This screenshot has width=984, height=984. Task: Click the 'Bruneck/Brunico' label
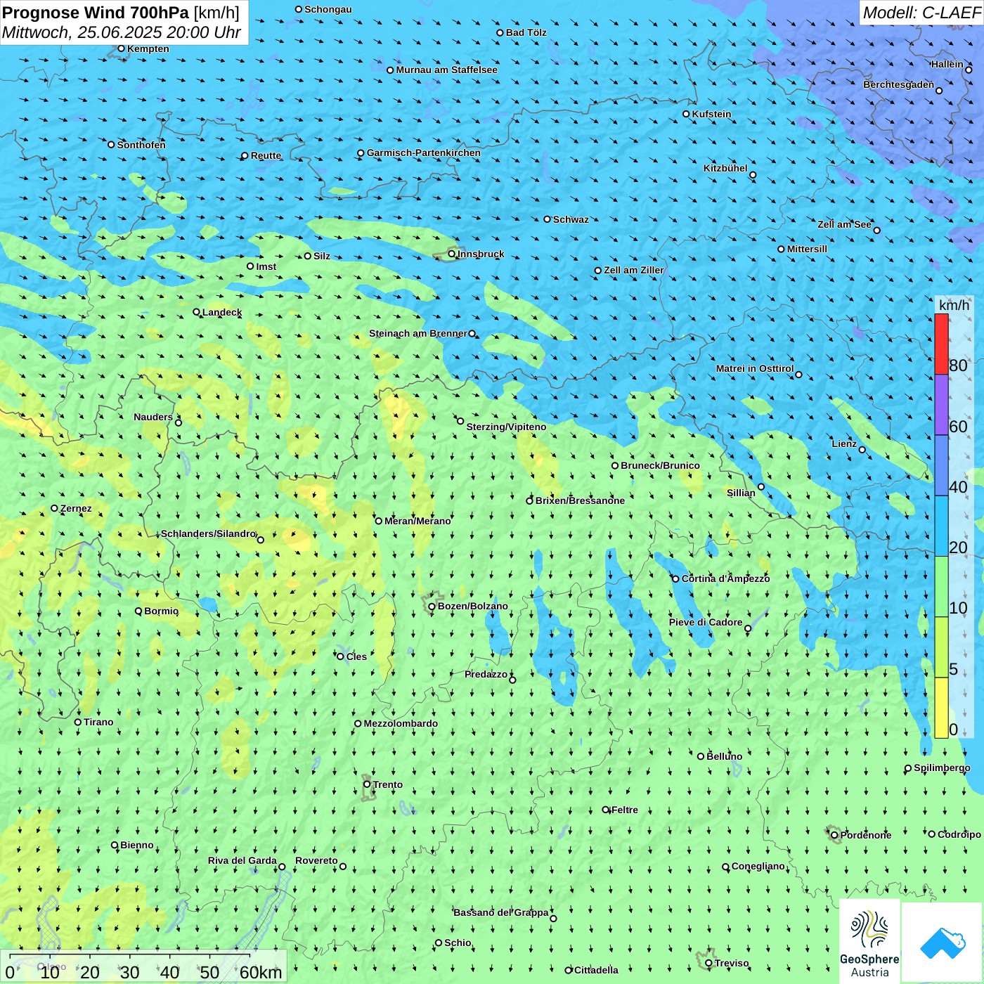pos(660,465)
